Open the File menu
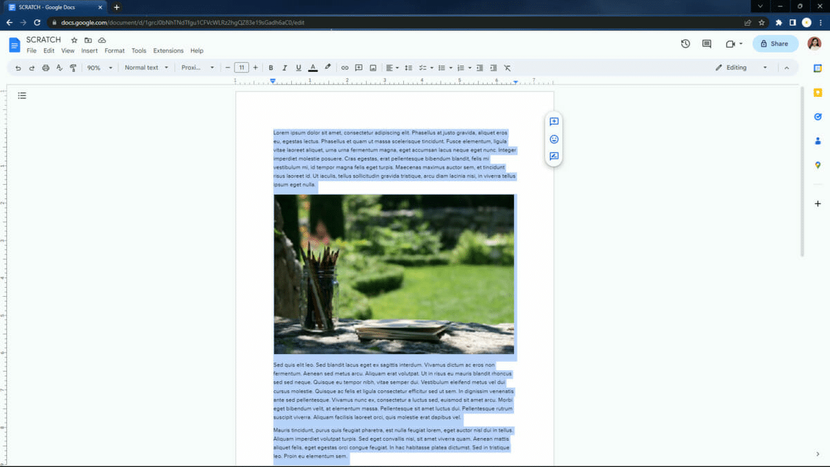This screenshot has width=830, height=467. [32, 51]
